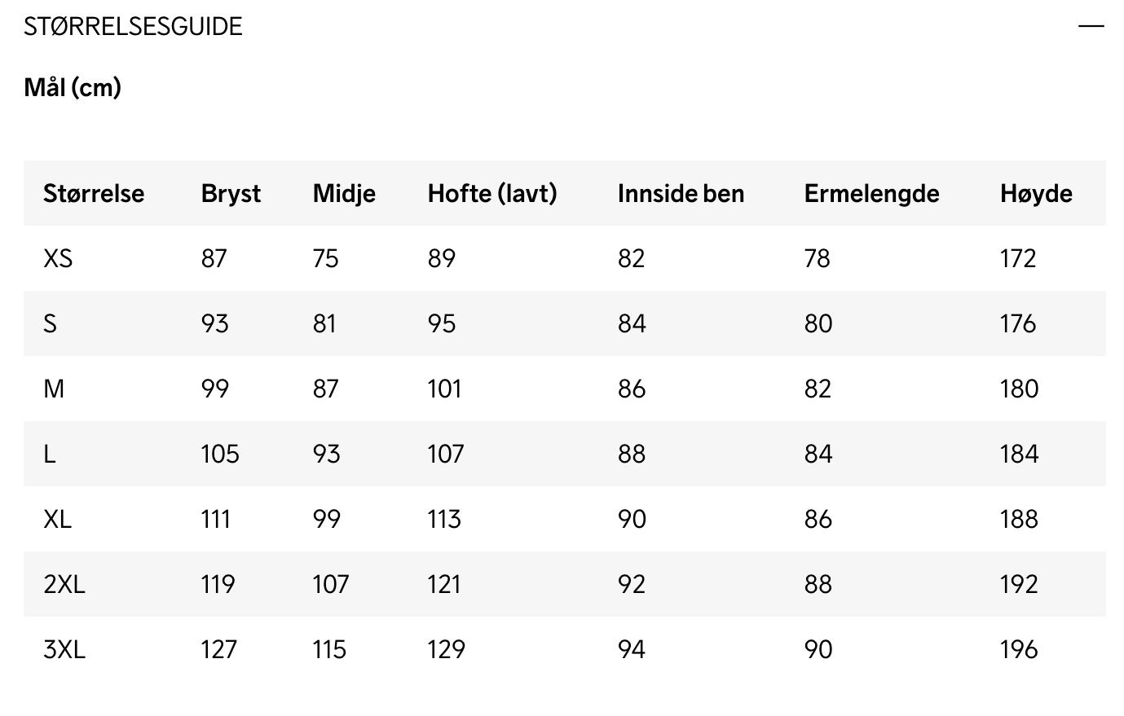1124x716 pixels.
Task: Select the 3XL size row label
Action: pos(64,649)
